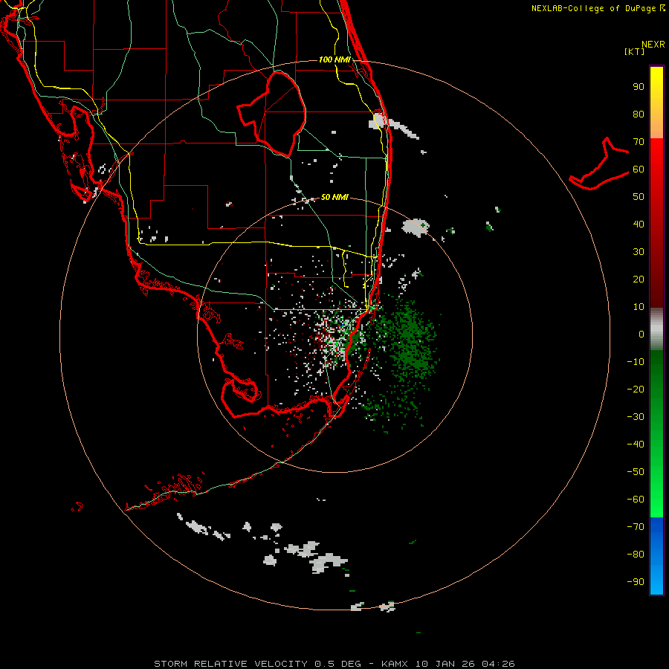The image size is (669, 669).
Task: Select the 0 value on the velocity scale
Action: click(x=641, y=334)
